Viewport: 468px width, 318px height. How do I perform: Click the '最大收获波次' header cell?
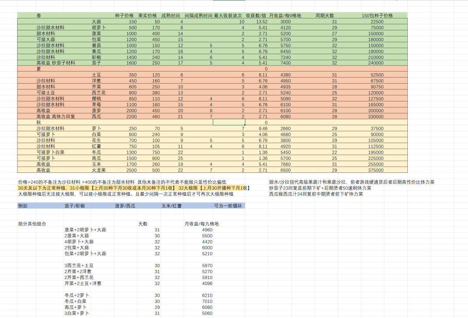click(228, 16)
